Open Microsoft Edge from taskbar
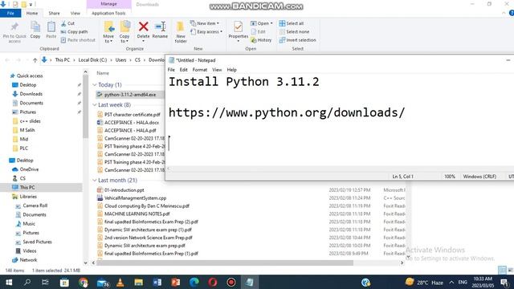514x289 pixels. (x=194, y=282)
